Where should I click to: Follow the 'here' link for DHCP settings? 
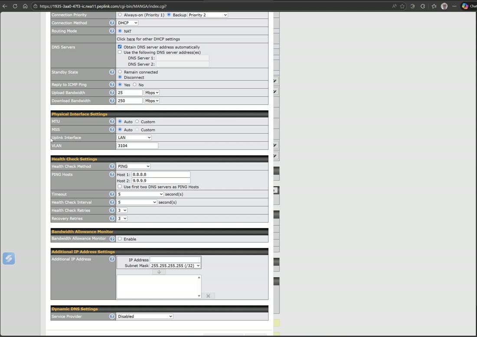[x=131, y=39]
